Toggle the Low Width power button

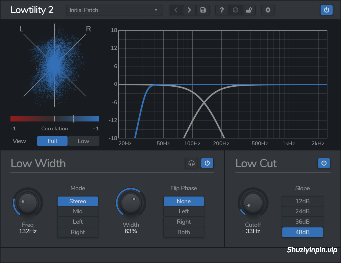coord(207,163)
